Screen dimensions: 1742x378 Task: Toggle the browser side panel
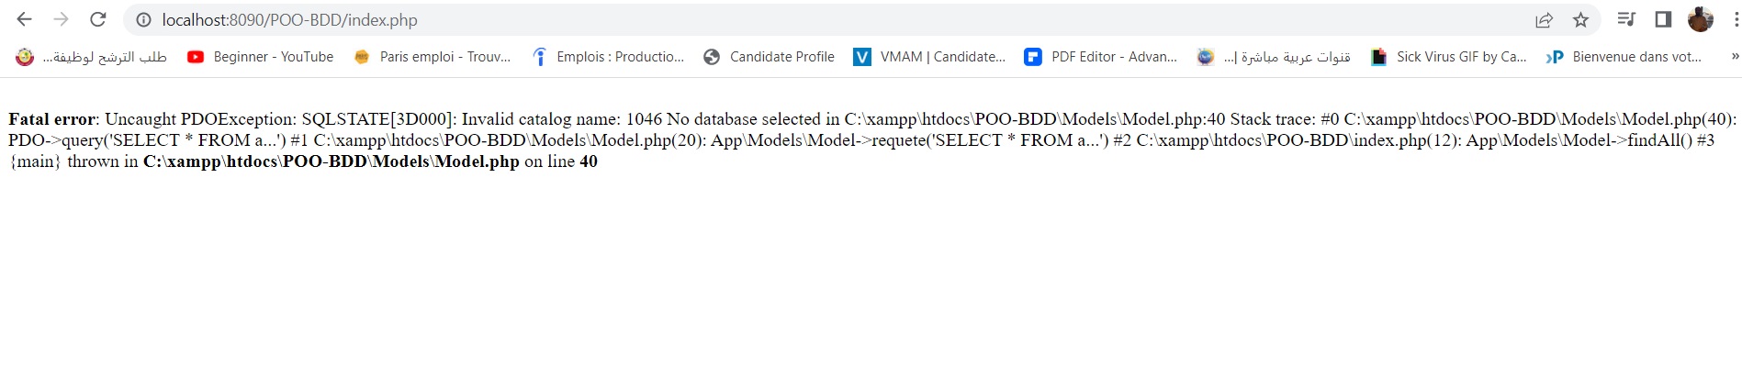[1663, 19]
